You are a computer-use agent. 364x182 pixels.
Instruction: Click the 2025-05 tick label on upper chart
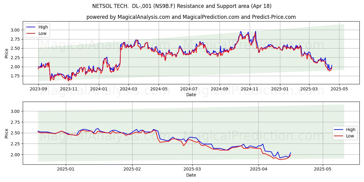(x=339, y=89)
